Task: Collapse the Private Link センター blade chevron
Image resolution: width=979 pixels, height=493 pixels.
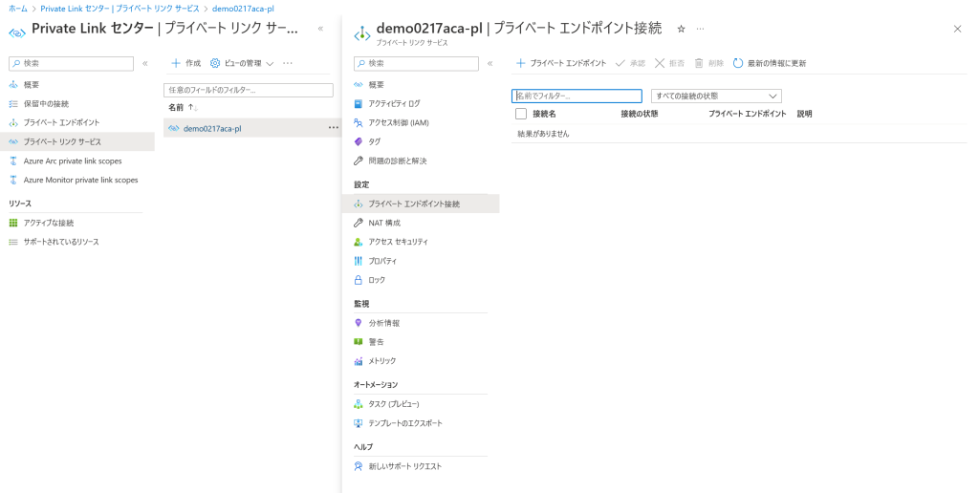Action: pyautogui.click(x=320, y=29)
